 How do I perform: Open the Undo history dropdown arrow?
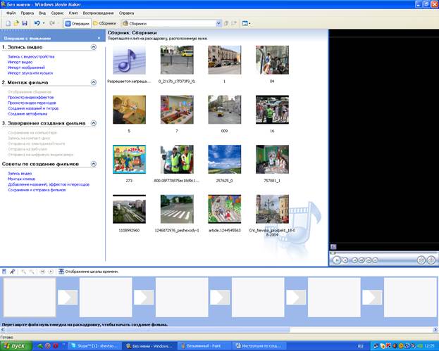[44, 23]
